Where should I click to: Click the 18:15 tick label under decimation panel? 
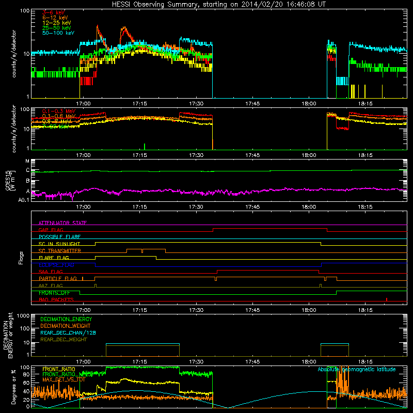[366, 362]
